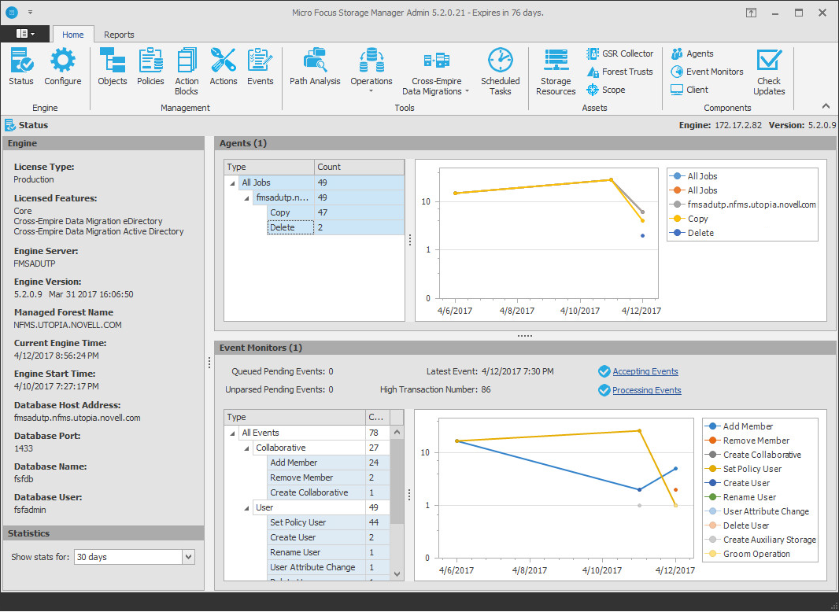
Task: Open Event Monitors component
Action: [707, 72]
